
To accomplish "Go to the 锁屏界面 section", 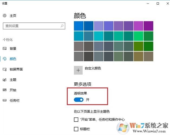I will pyautogui.click(x=16, y=69).
